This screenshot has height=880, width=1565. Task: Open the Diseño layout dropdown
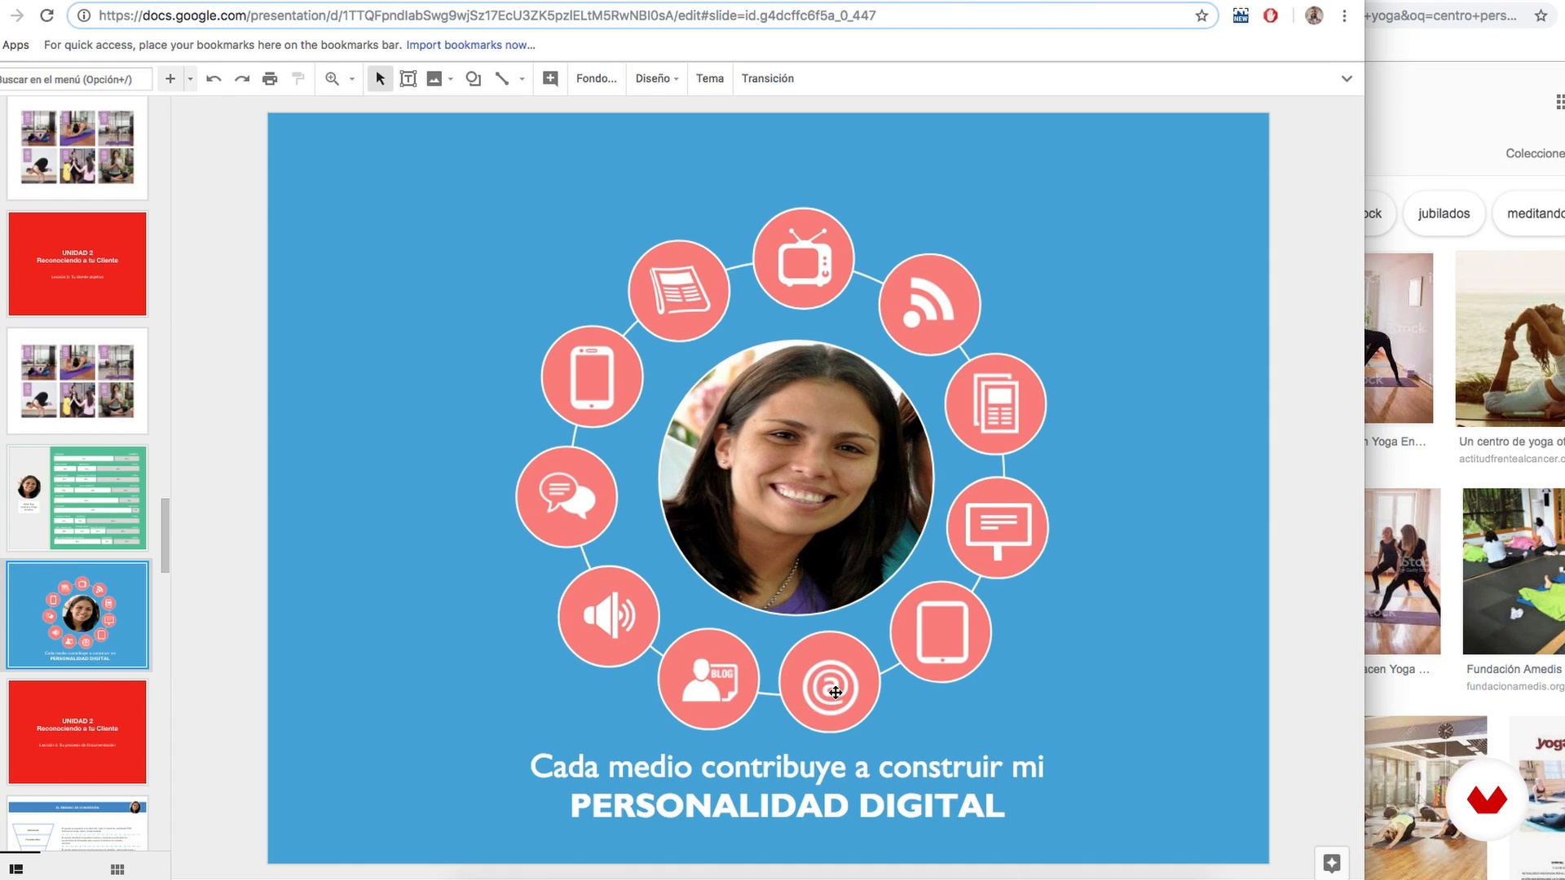coord(657,78)
